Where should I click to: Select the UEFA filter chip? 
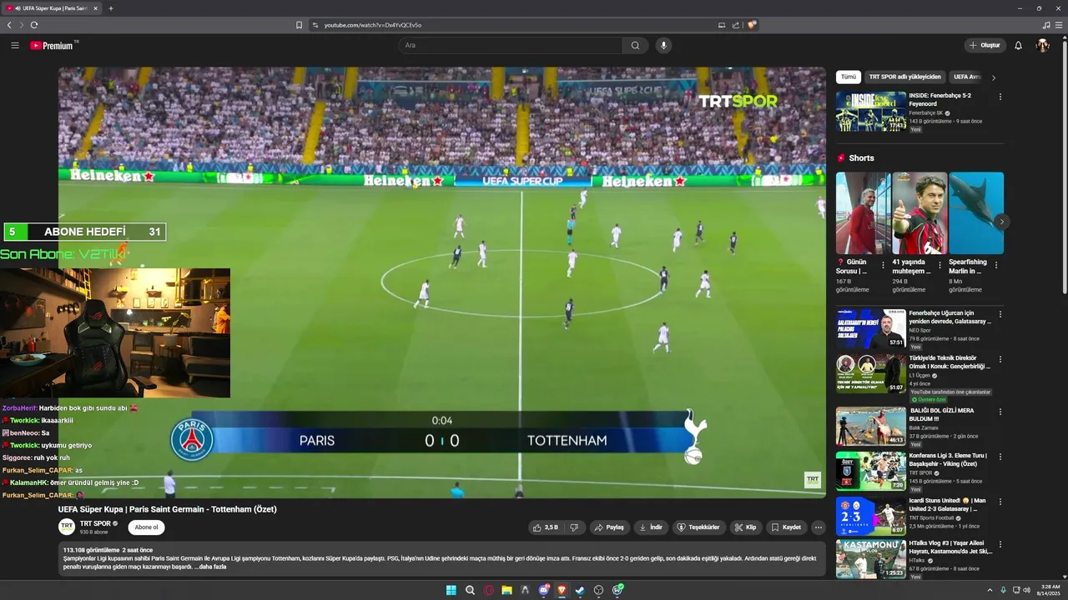coord(966,77)
